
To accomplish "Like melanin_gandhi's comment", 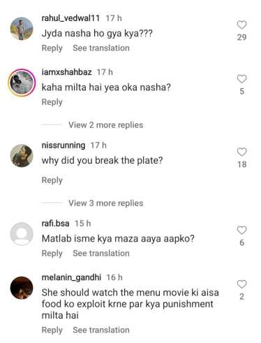I will pos(241,284).
